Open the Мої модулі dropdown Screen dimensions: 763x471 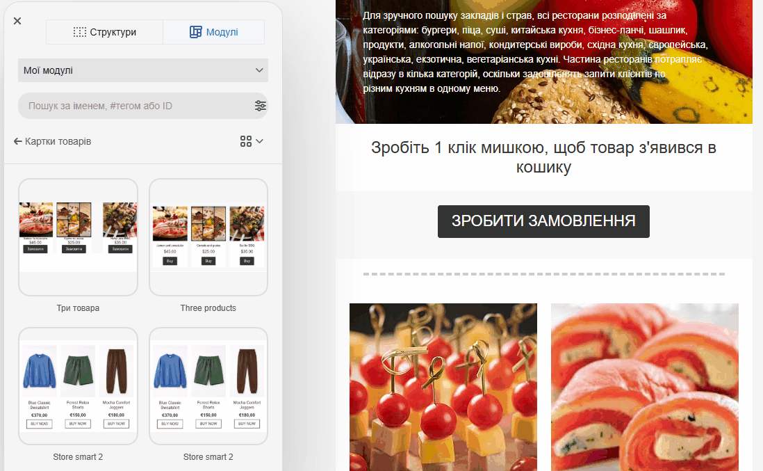pos(143,70)
